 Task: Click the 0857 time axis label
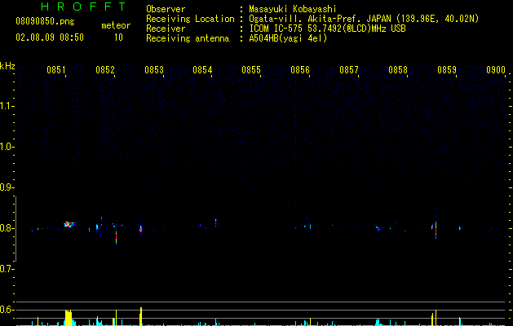[x=349, y=70]
